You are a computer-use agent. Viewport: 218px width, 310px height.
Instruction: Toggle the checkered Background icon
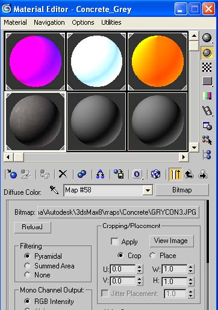(207, 67)
